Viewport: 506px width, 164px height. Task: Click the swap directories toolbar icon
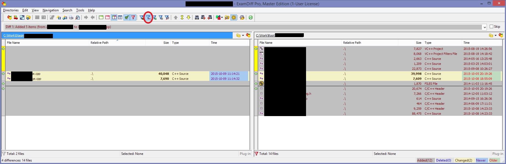[22, 17]
